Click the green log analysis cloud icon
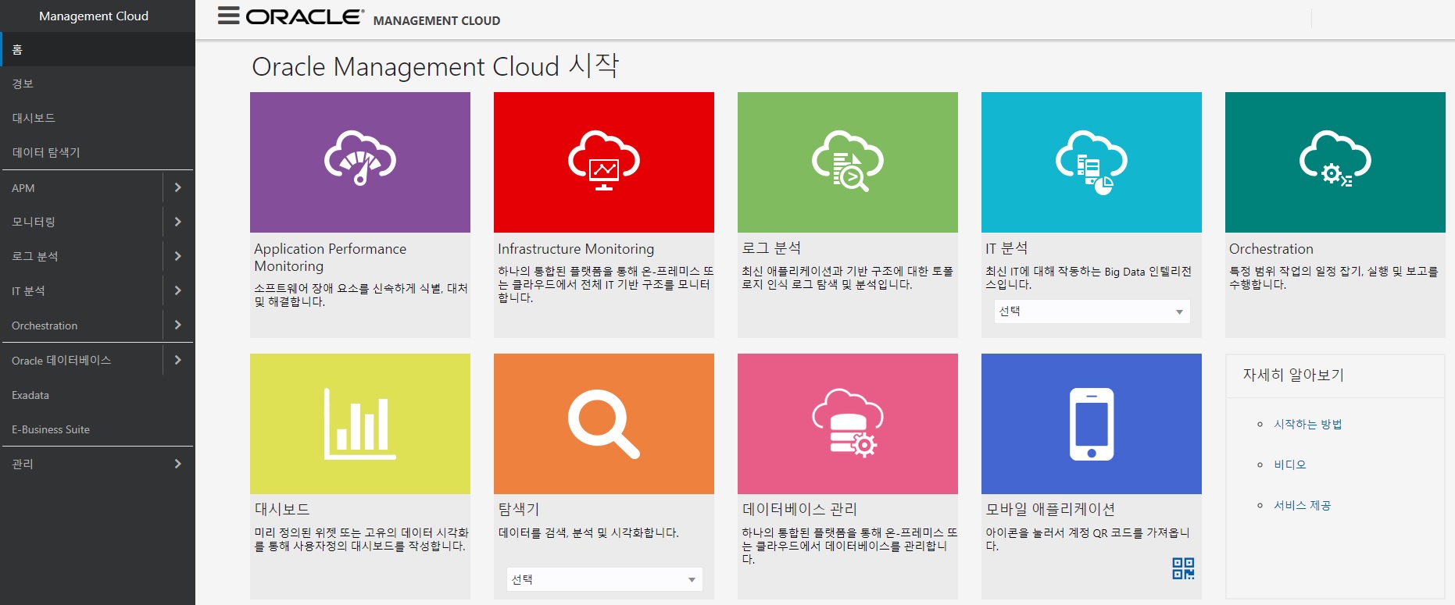1455x605 pixels. (848, 162)
